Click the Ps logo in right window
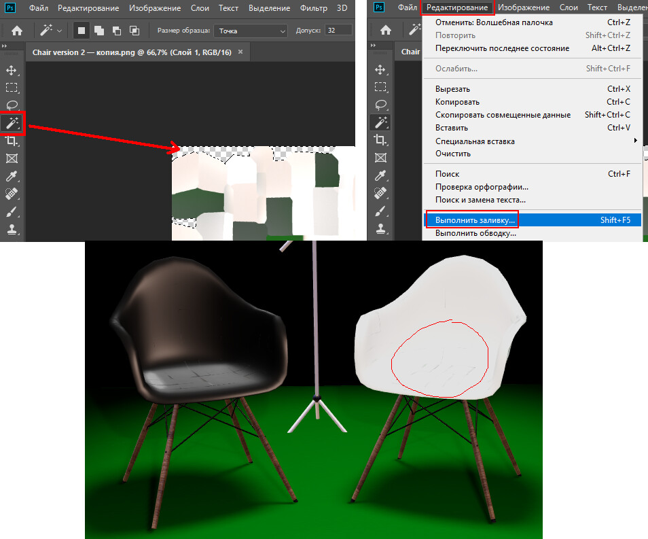The width and height of the screenshot is (648, 539). (x=378, y=7)
